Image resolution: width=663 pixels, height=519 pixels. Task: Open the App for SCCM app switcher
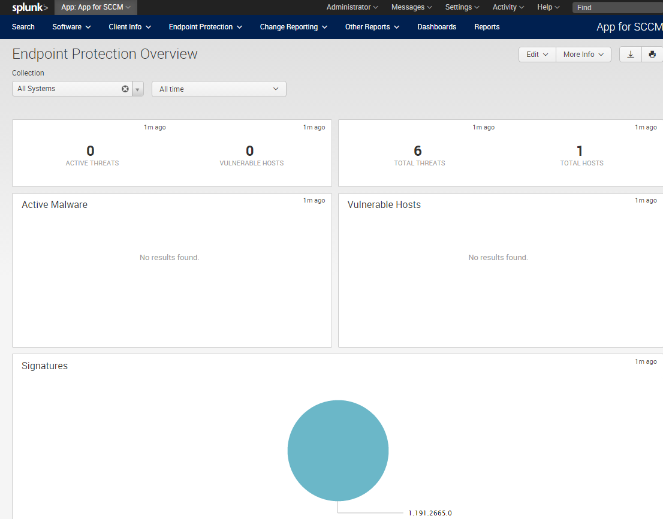point(96,8)
